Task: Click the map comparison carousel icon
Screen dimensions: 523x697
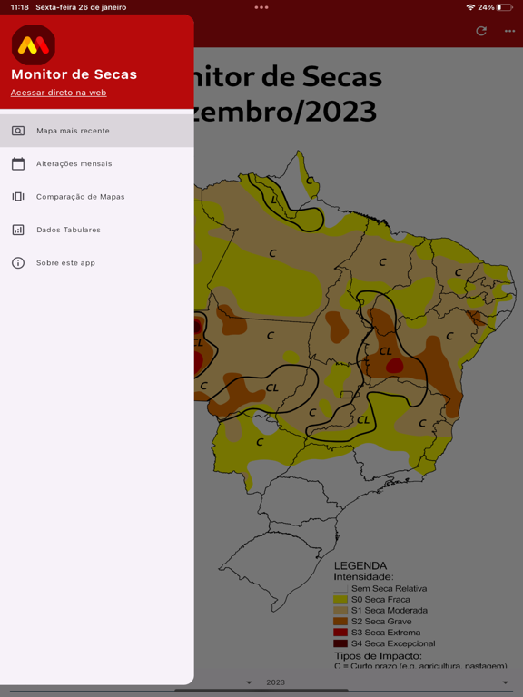Action: [x=18, y=196]
